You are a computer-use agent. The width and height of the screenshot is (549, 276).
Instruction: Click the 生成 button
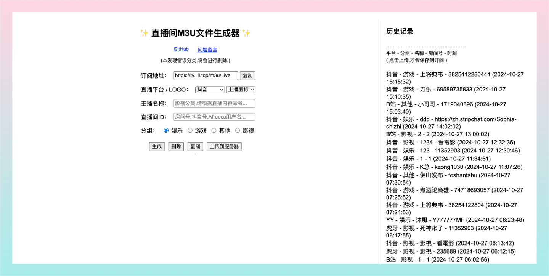157,146
